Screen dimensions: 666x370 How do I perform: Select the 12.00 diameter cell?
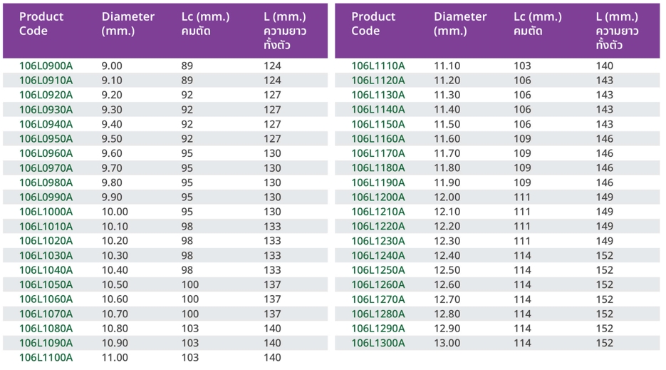coord(447,197)
